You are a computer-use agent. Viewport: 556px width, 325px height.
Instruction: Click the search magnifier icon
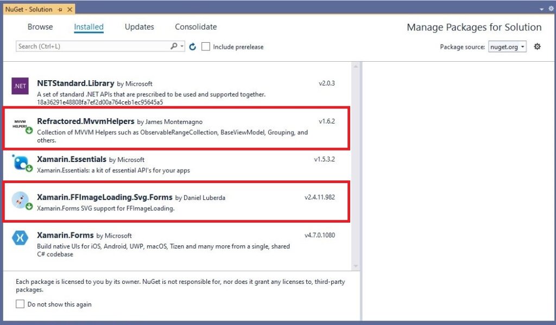click(174, 47)
